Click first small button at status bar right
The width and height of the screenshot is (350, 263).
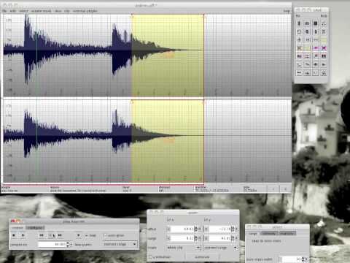point(273,188)
